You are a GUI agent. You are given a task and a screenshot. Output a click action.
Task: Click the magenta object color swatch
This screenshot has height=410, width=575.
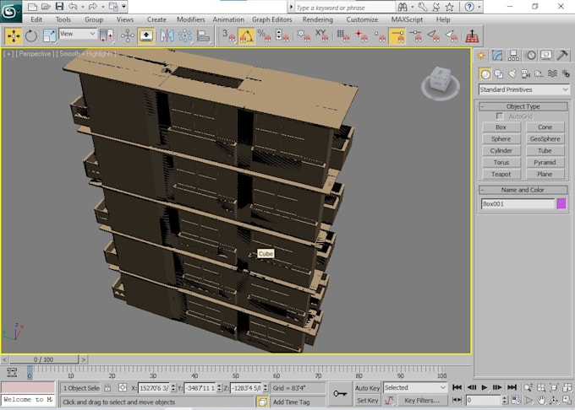coord(561,203)
